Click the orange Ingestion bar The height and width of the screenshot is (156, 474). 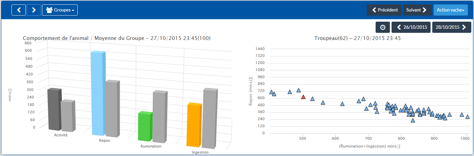click(x=194, y=125)
